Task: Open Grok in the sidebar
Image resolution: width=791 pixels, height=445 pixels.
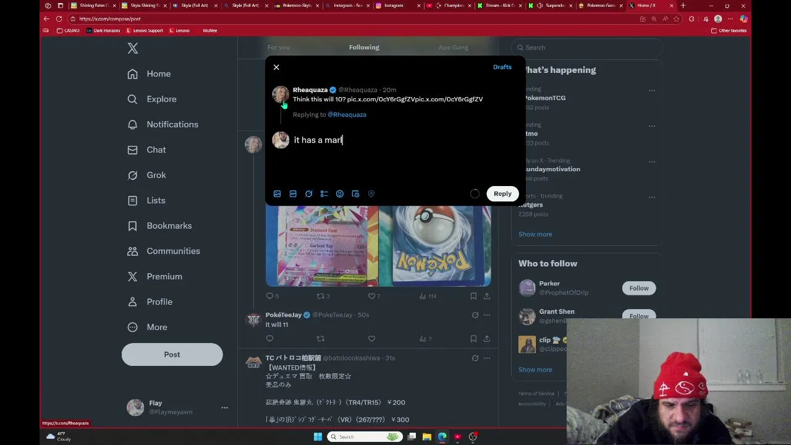Action: [146, 175]
